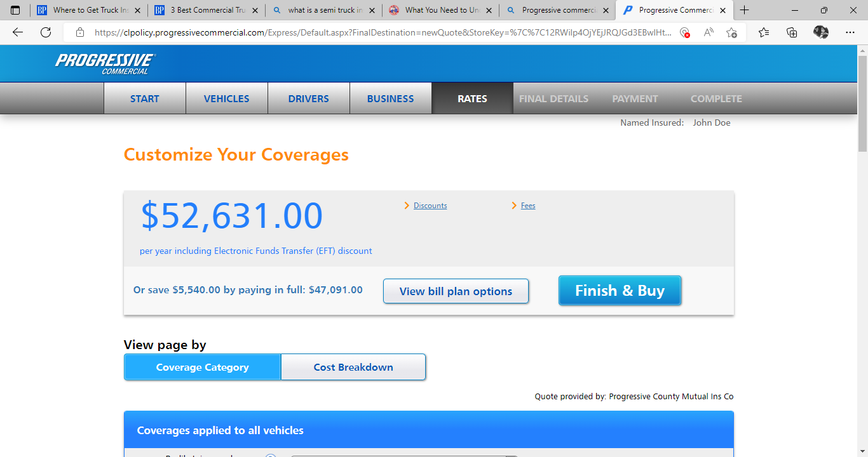This screenshot has width=868, height=457.
Task: Close the '3 Best Commercial Tru' tab
Action: [x=255, y=10]
